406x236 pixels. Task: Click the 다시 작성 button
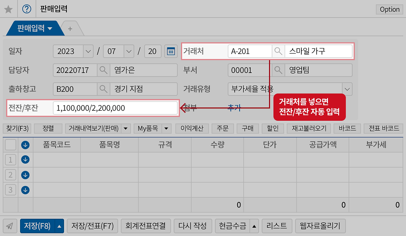(x=193, y=226)
